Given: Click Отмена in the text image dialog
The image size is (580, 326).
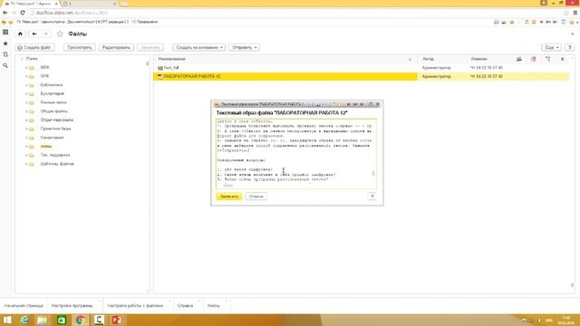Looking at the screenshot, I should click(x=256, y=197).
